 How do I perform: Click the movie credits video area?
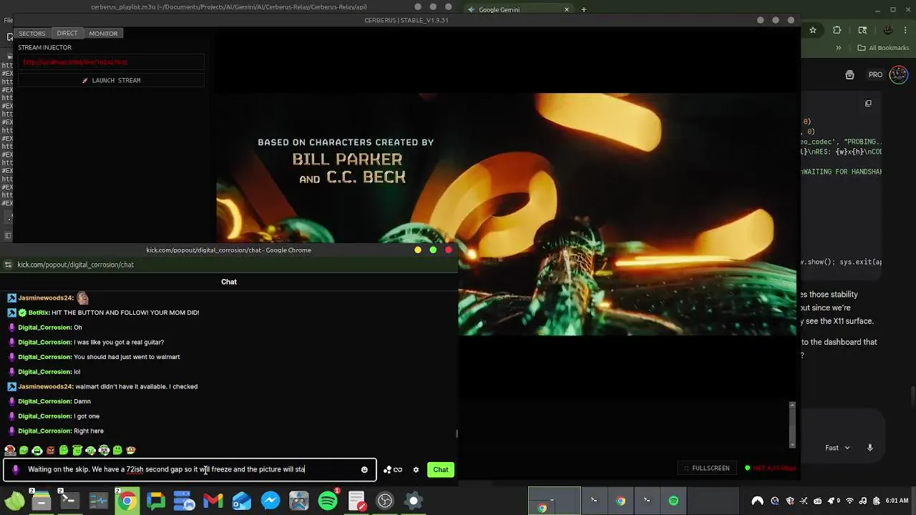(506, 215)
